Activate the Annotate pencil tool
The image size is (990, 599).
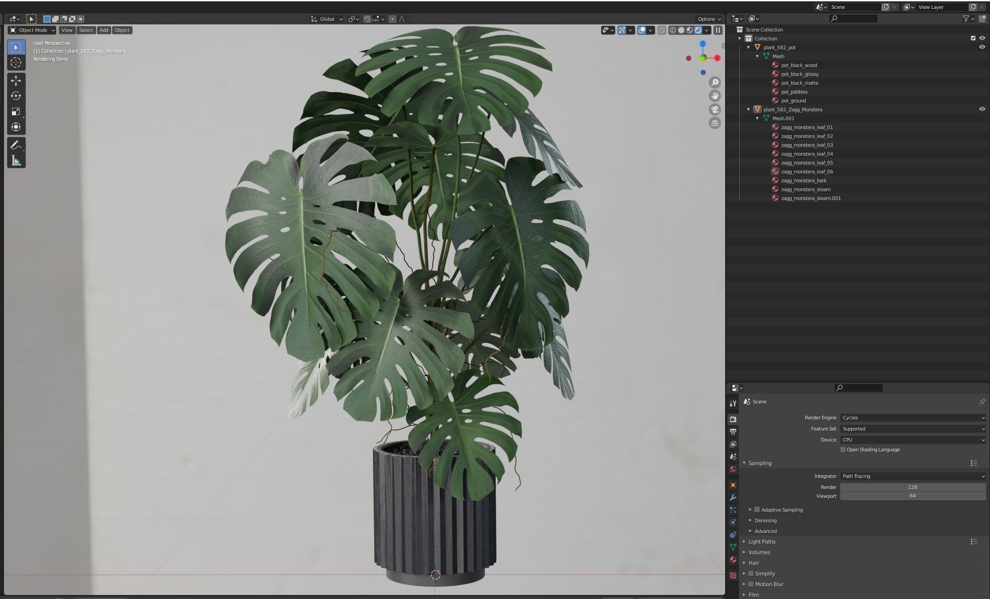coord(16,145)
